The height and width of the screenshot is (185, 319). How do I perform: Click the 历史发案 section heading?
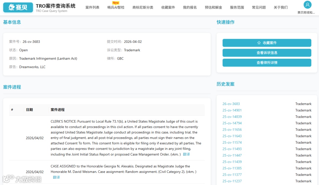(225, 84)
